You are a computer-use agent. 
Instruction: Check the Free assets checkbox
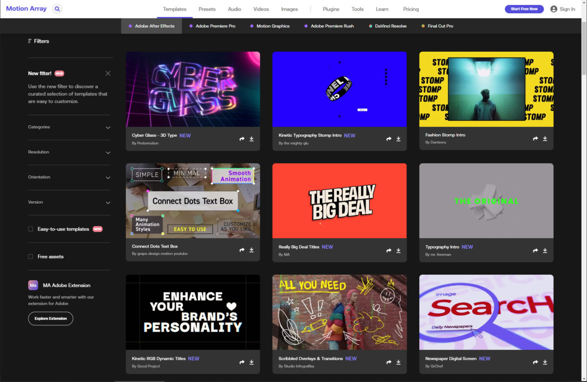(x=31, y=256)
